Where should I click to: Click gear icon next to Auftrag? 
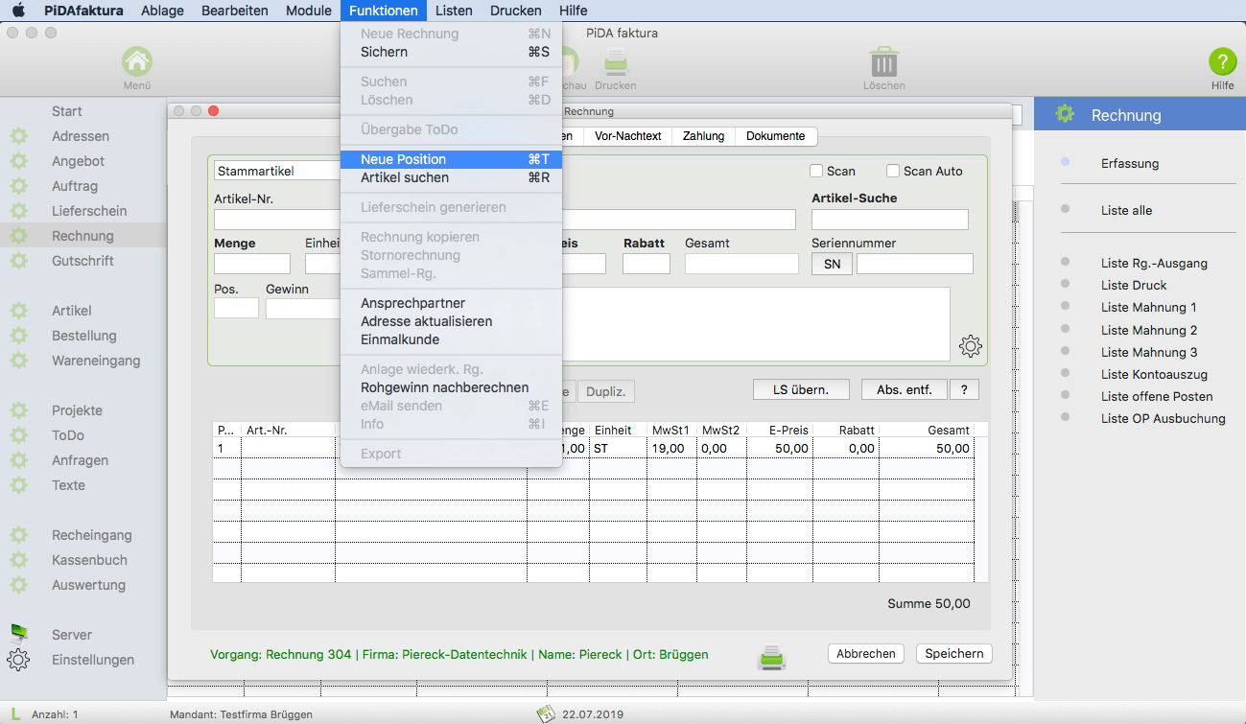[x=19, y=186]
